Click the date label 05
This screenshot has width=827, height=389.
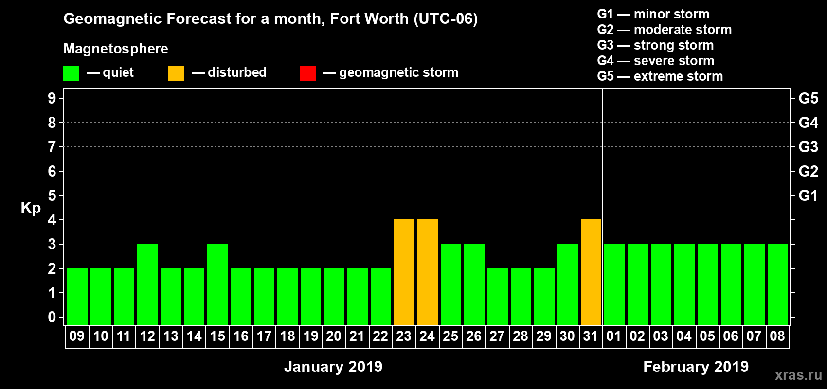(x=707, y=336)
